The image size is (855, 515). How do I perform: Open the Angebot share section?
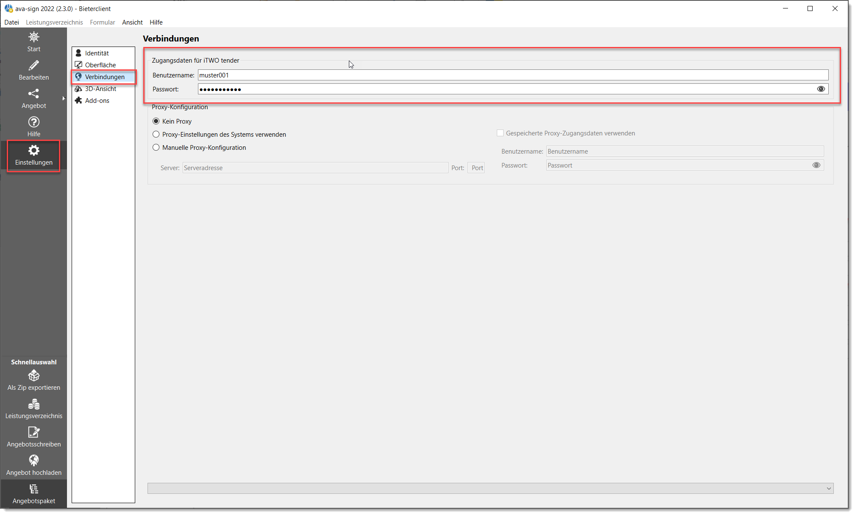click(33, 99)
